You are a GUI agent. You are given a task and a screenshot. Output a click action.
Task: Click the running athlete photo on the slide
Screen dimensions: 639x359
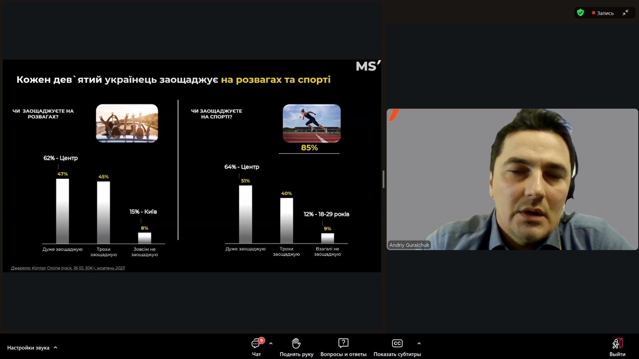[x=312, y=123]
